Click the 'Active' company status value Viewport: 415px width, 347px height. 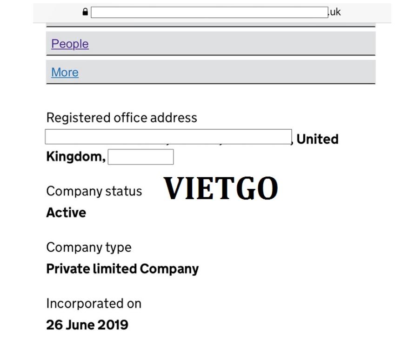(x=66, y=213)
